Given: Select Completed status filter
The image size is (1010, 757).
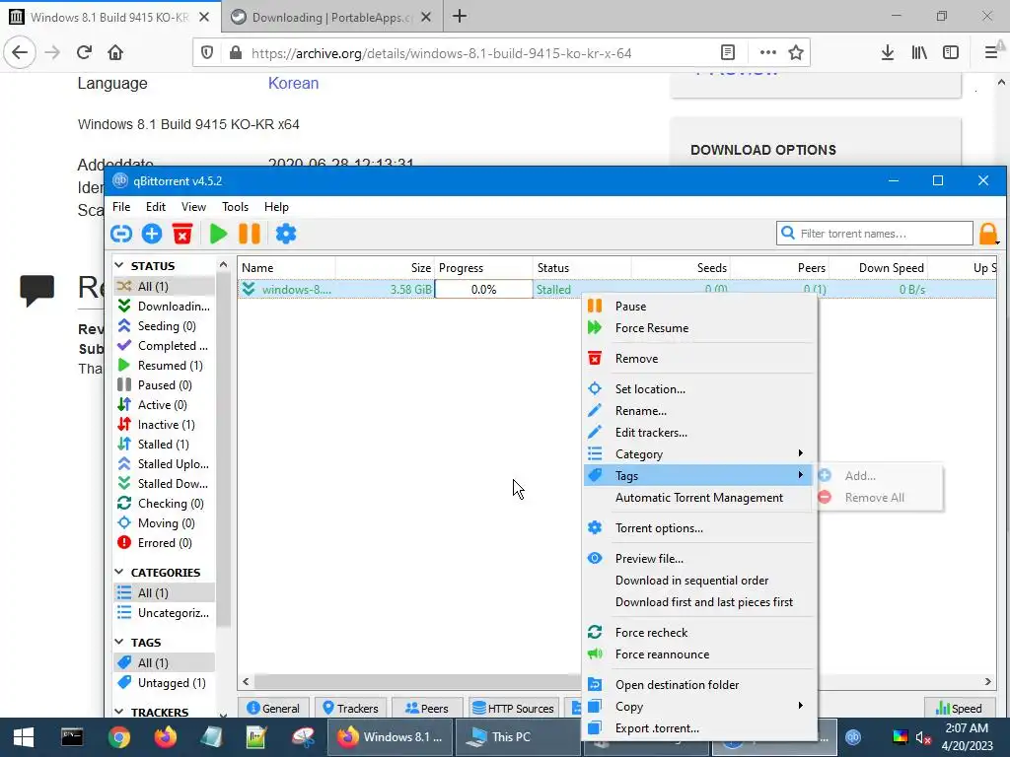Looking at the screenshot, I should click(165, 346).
